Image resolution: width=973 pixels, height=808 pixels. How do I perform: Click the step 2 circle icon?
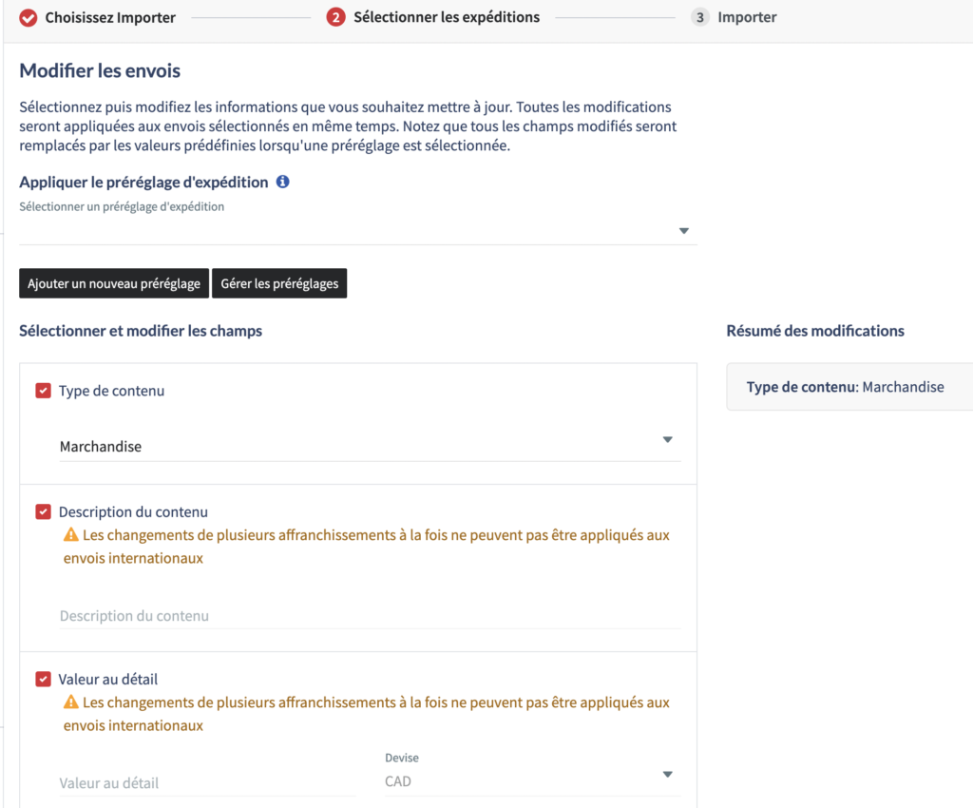tap(335, 17)
